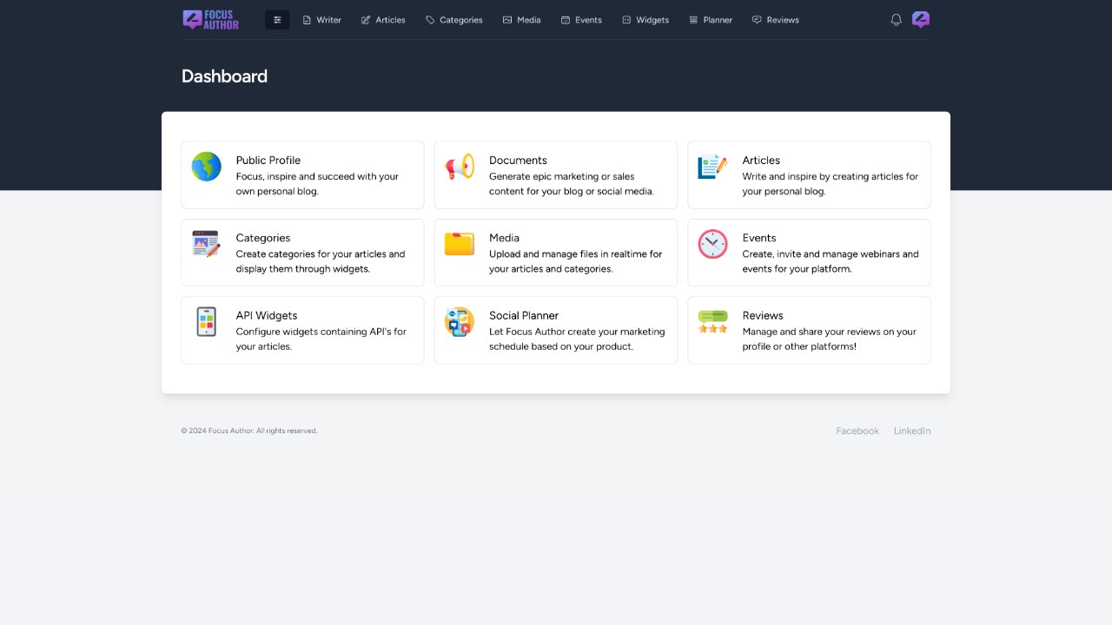Open Writer in the top navigation
The width and height of the screenshot is (1112, 625).
pos(321,20)
